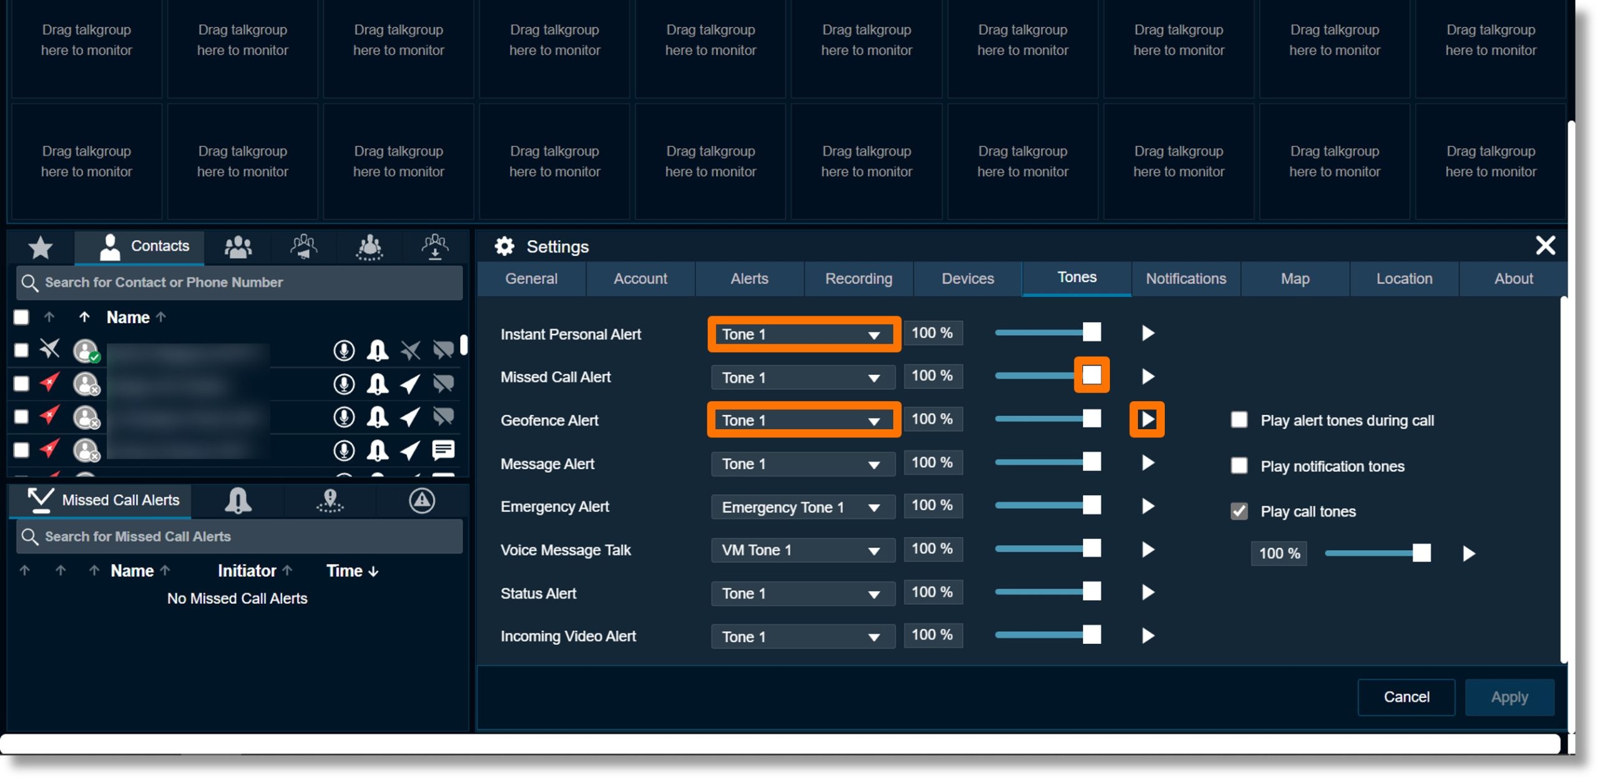Image resolution: width=1598 pixels, height=778 pixels.
Task: Toggle Play notification tones checkbox
Action: click(x=1237, y=465)
